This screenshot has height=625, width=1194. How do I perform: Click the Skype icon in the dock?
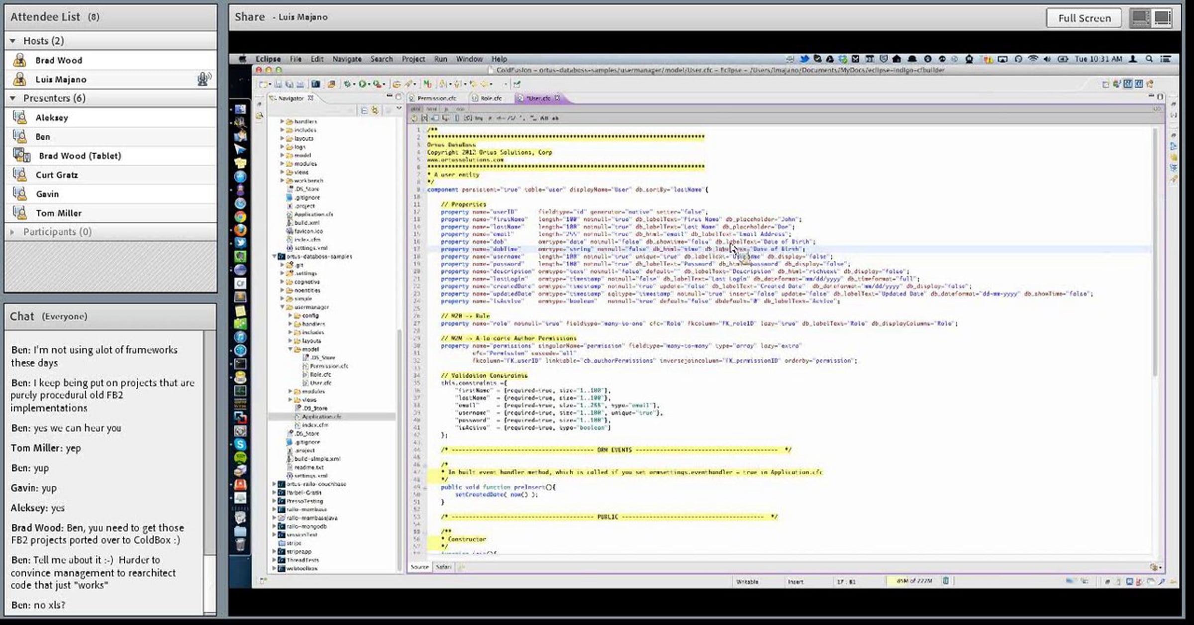pos(240,444)
